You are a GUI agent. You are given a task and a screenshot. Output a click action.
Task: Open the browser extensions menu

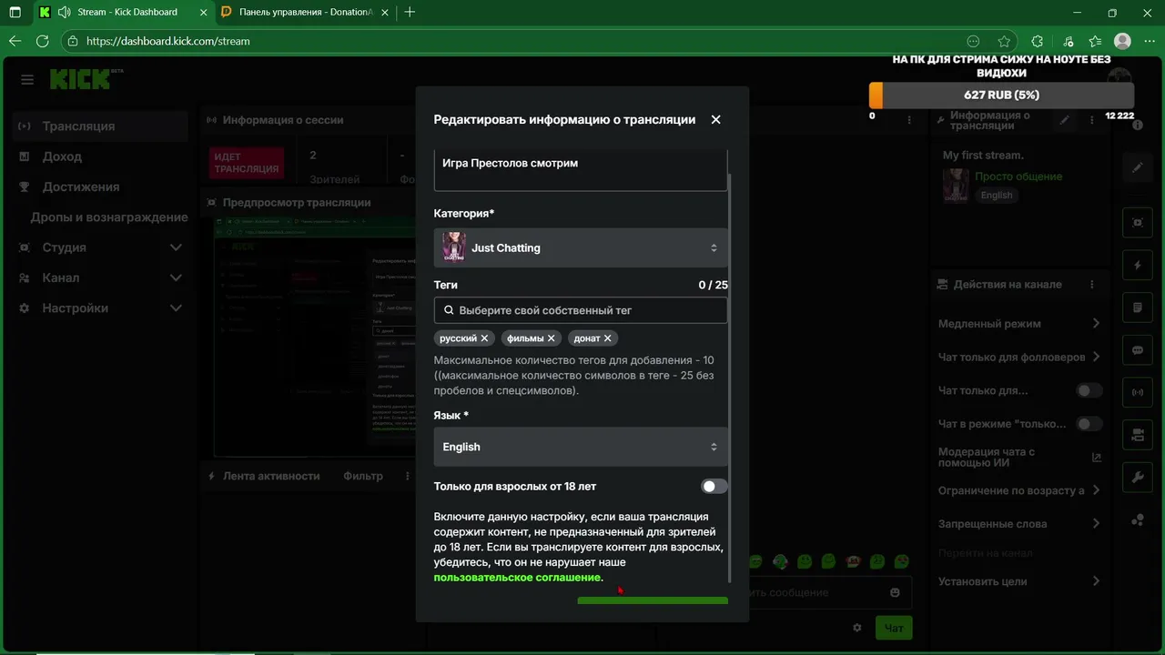[1037, 41]
